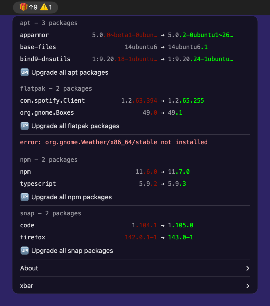Screen dimensions: 270x306
Task: Click the UP! icon beside apt upgrade
Action: (24, 72)
